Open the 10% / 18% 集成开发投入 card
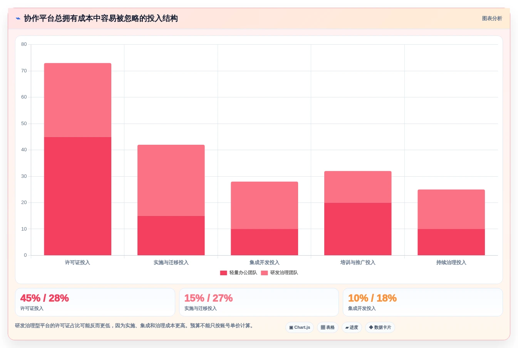This screenshot has height=348, width=518. (x=423, y=302)
